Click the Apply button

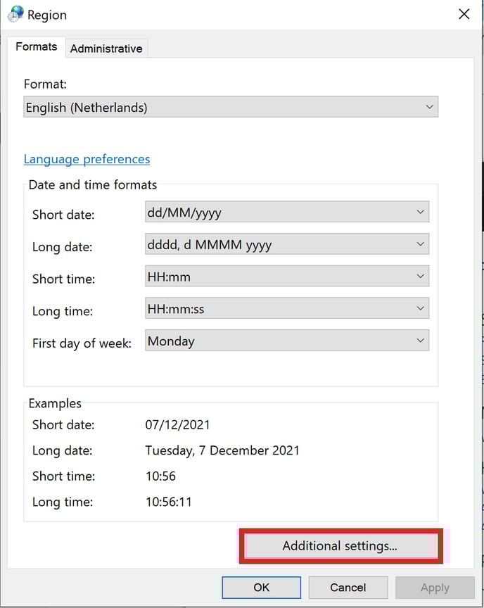tap(434, 588)
